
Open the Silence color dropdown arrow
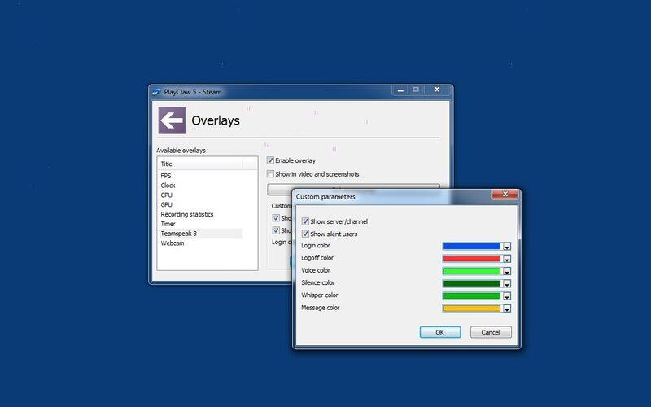[506, 284]
